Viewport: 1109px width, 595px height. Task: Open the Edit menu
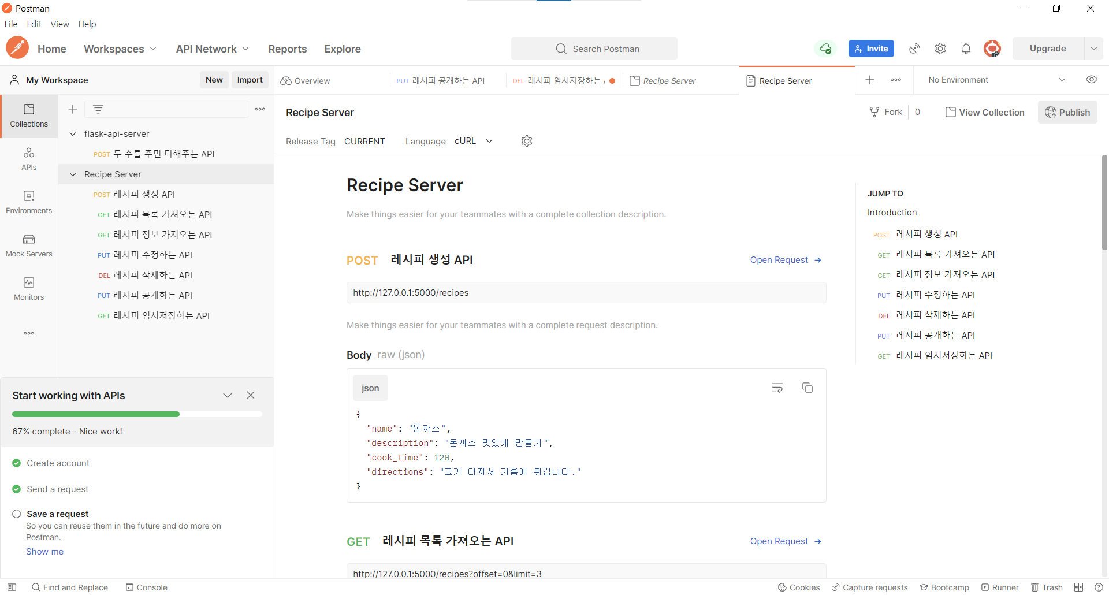[34, 24]
